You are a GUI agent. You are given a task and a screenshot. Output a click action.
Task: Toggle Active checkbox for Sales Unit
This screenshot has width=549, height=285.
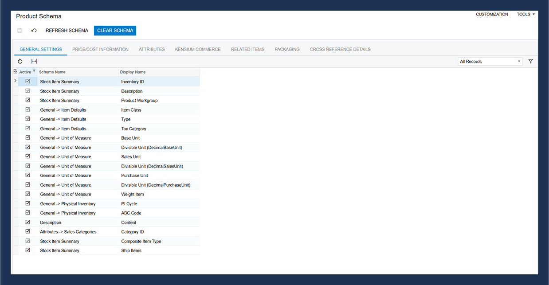point(28,156)
